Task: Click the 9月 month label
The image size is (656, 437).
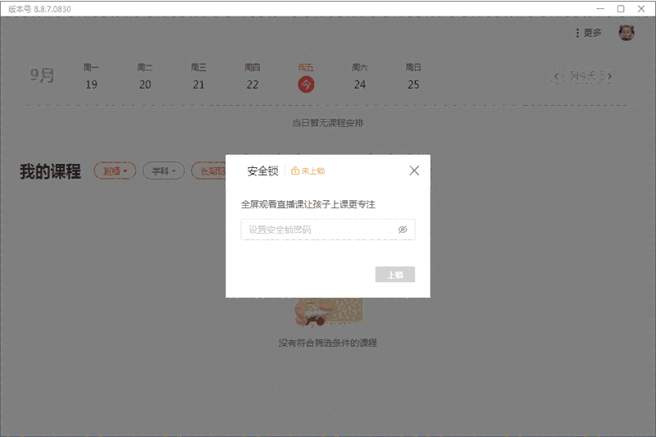Action: tap(42, 75)
